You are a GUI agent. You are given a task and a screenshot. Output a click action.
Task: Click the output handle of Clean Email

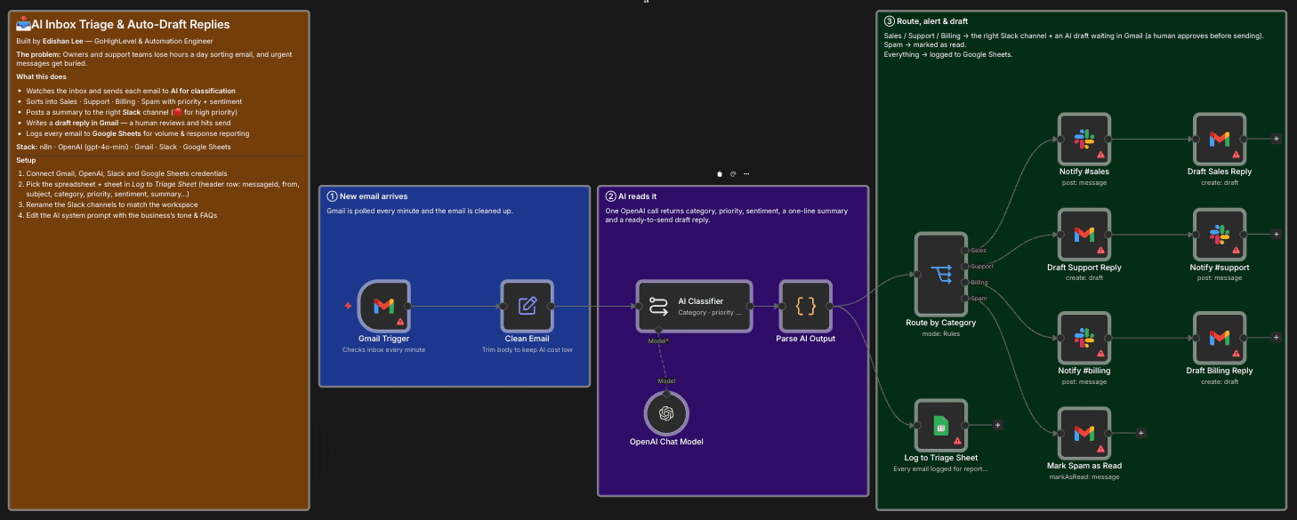[552, 306]
